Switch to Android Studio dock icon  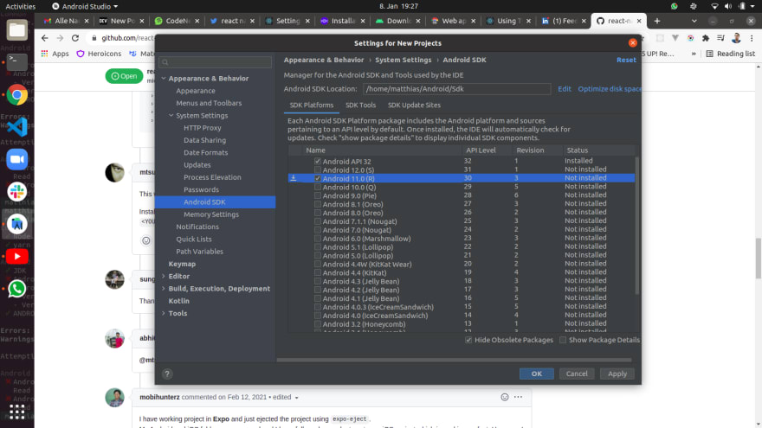point(17,224)
